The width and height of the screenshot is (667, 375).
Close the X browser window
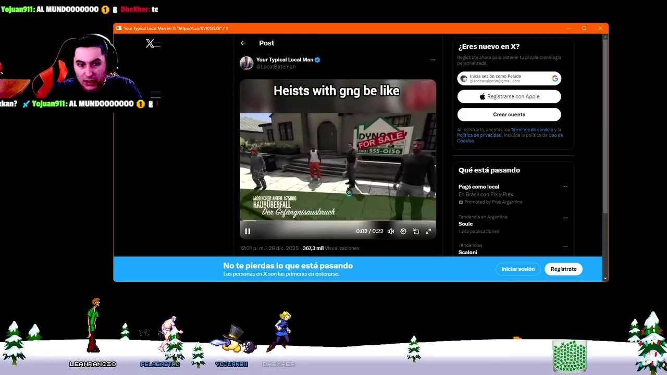600,28
